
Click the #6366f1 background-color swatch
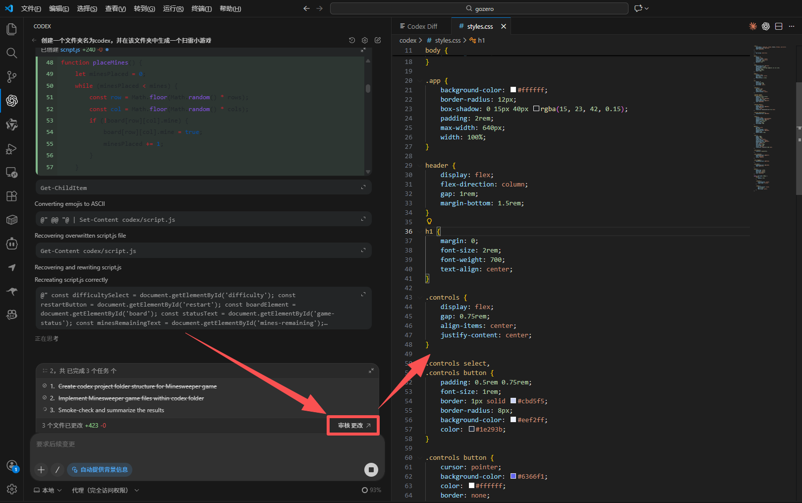[513, 476]
